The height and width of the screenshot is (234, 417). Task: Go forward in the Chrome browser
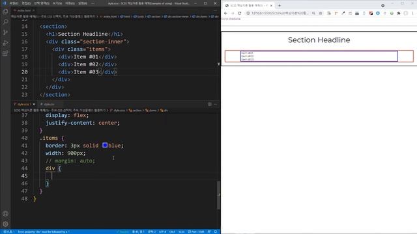pos(233,13)
